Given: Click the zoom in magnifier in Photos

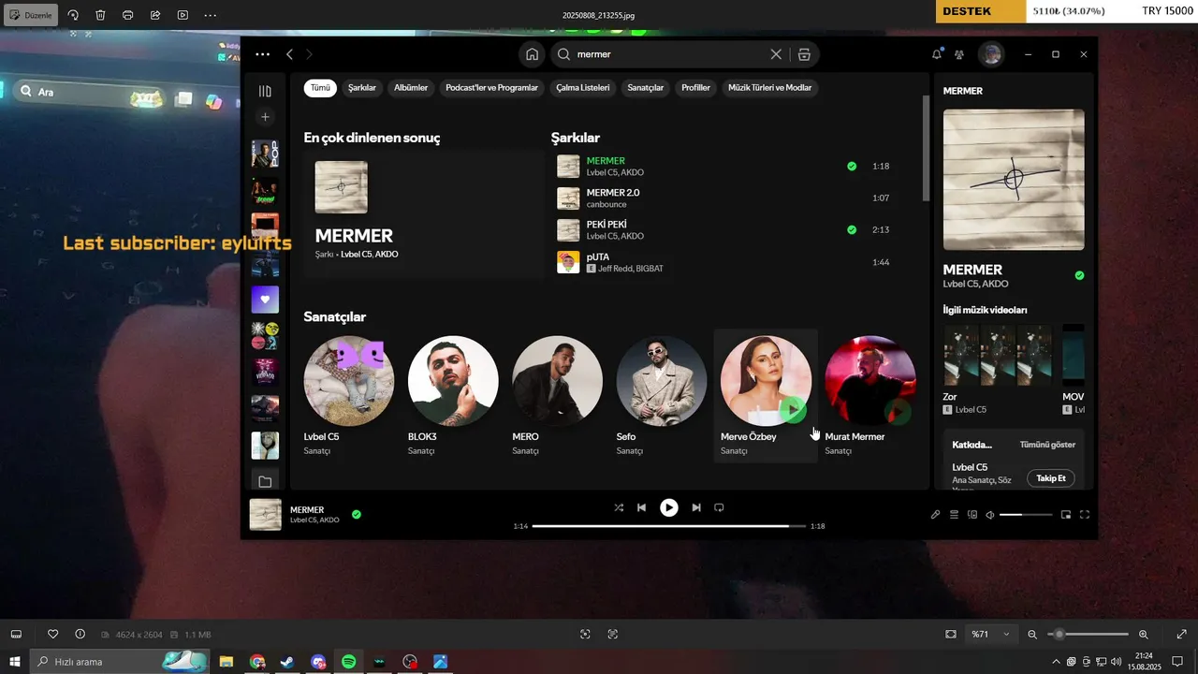Looking at the screenshot, I should 1144,634.
